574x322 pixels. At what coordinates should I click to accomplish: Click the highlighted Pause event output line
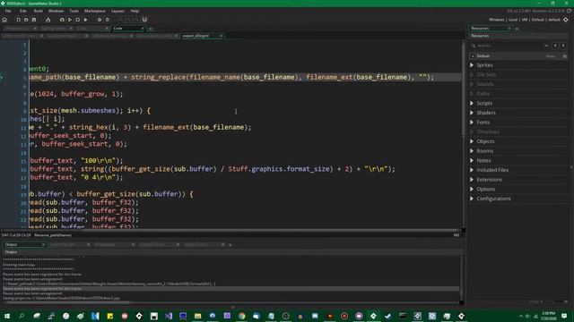pos(231,288)
